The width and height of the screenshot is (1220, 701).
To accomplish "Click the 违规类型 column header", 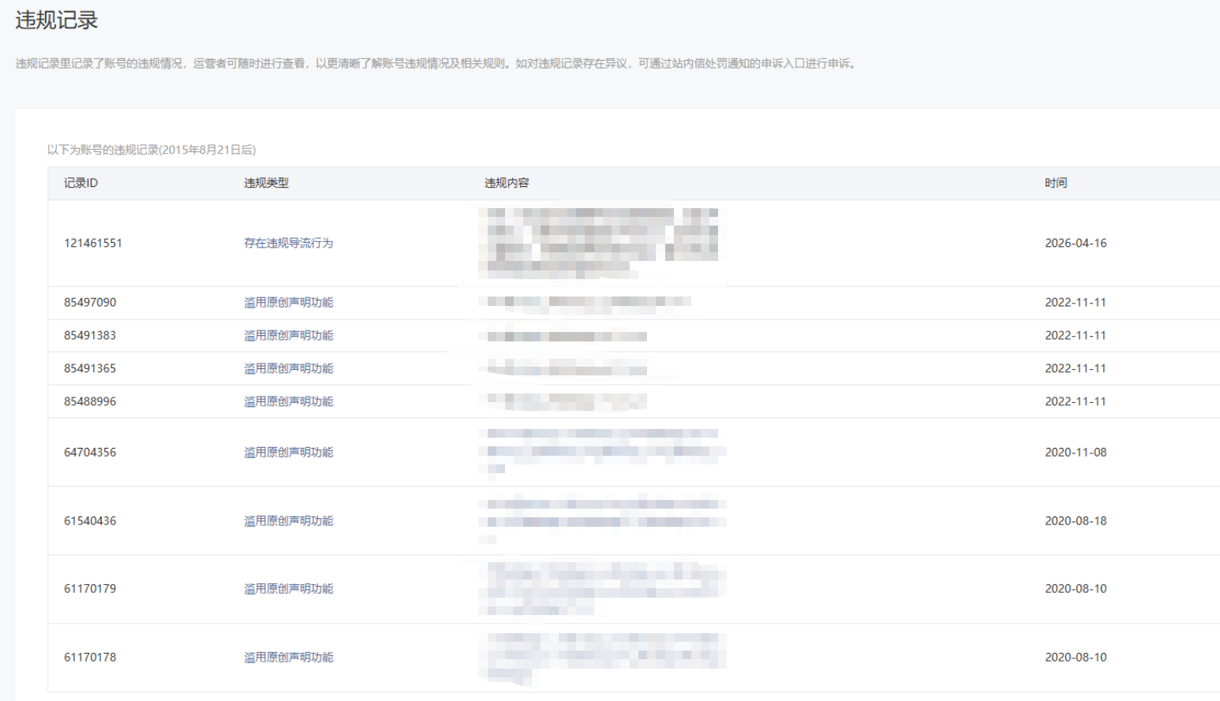I will tap(266, 183).
